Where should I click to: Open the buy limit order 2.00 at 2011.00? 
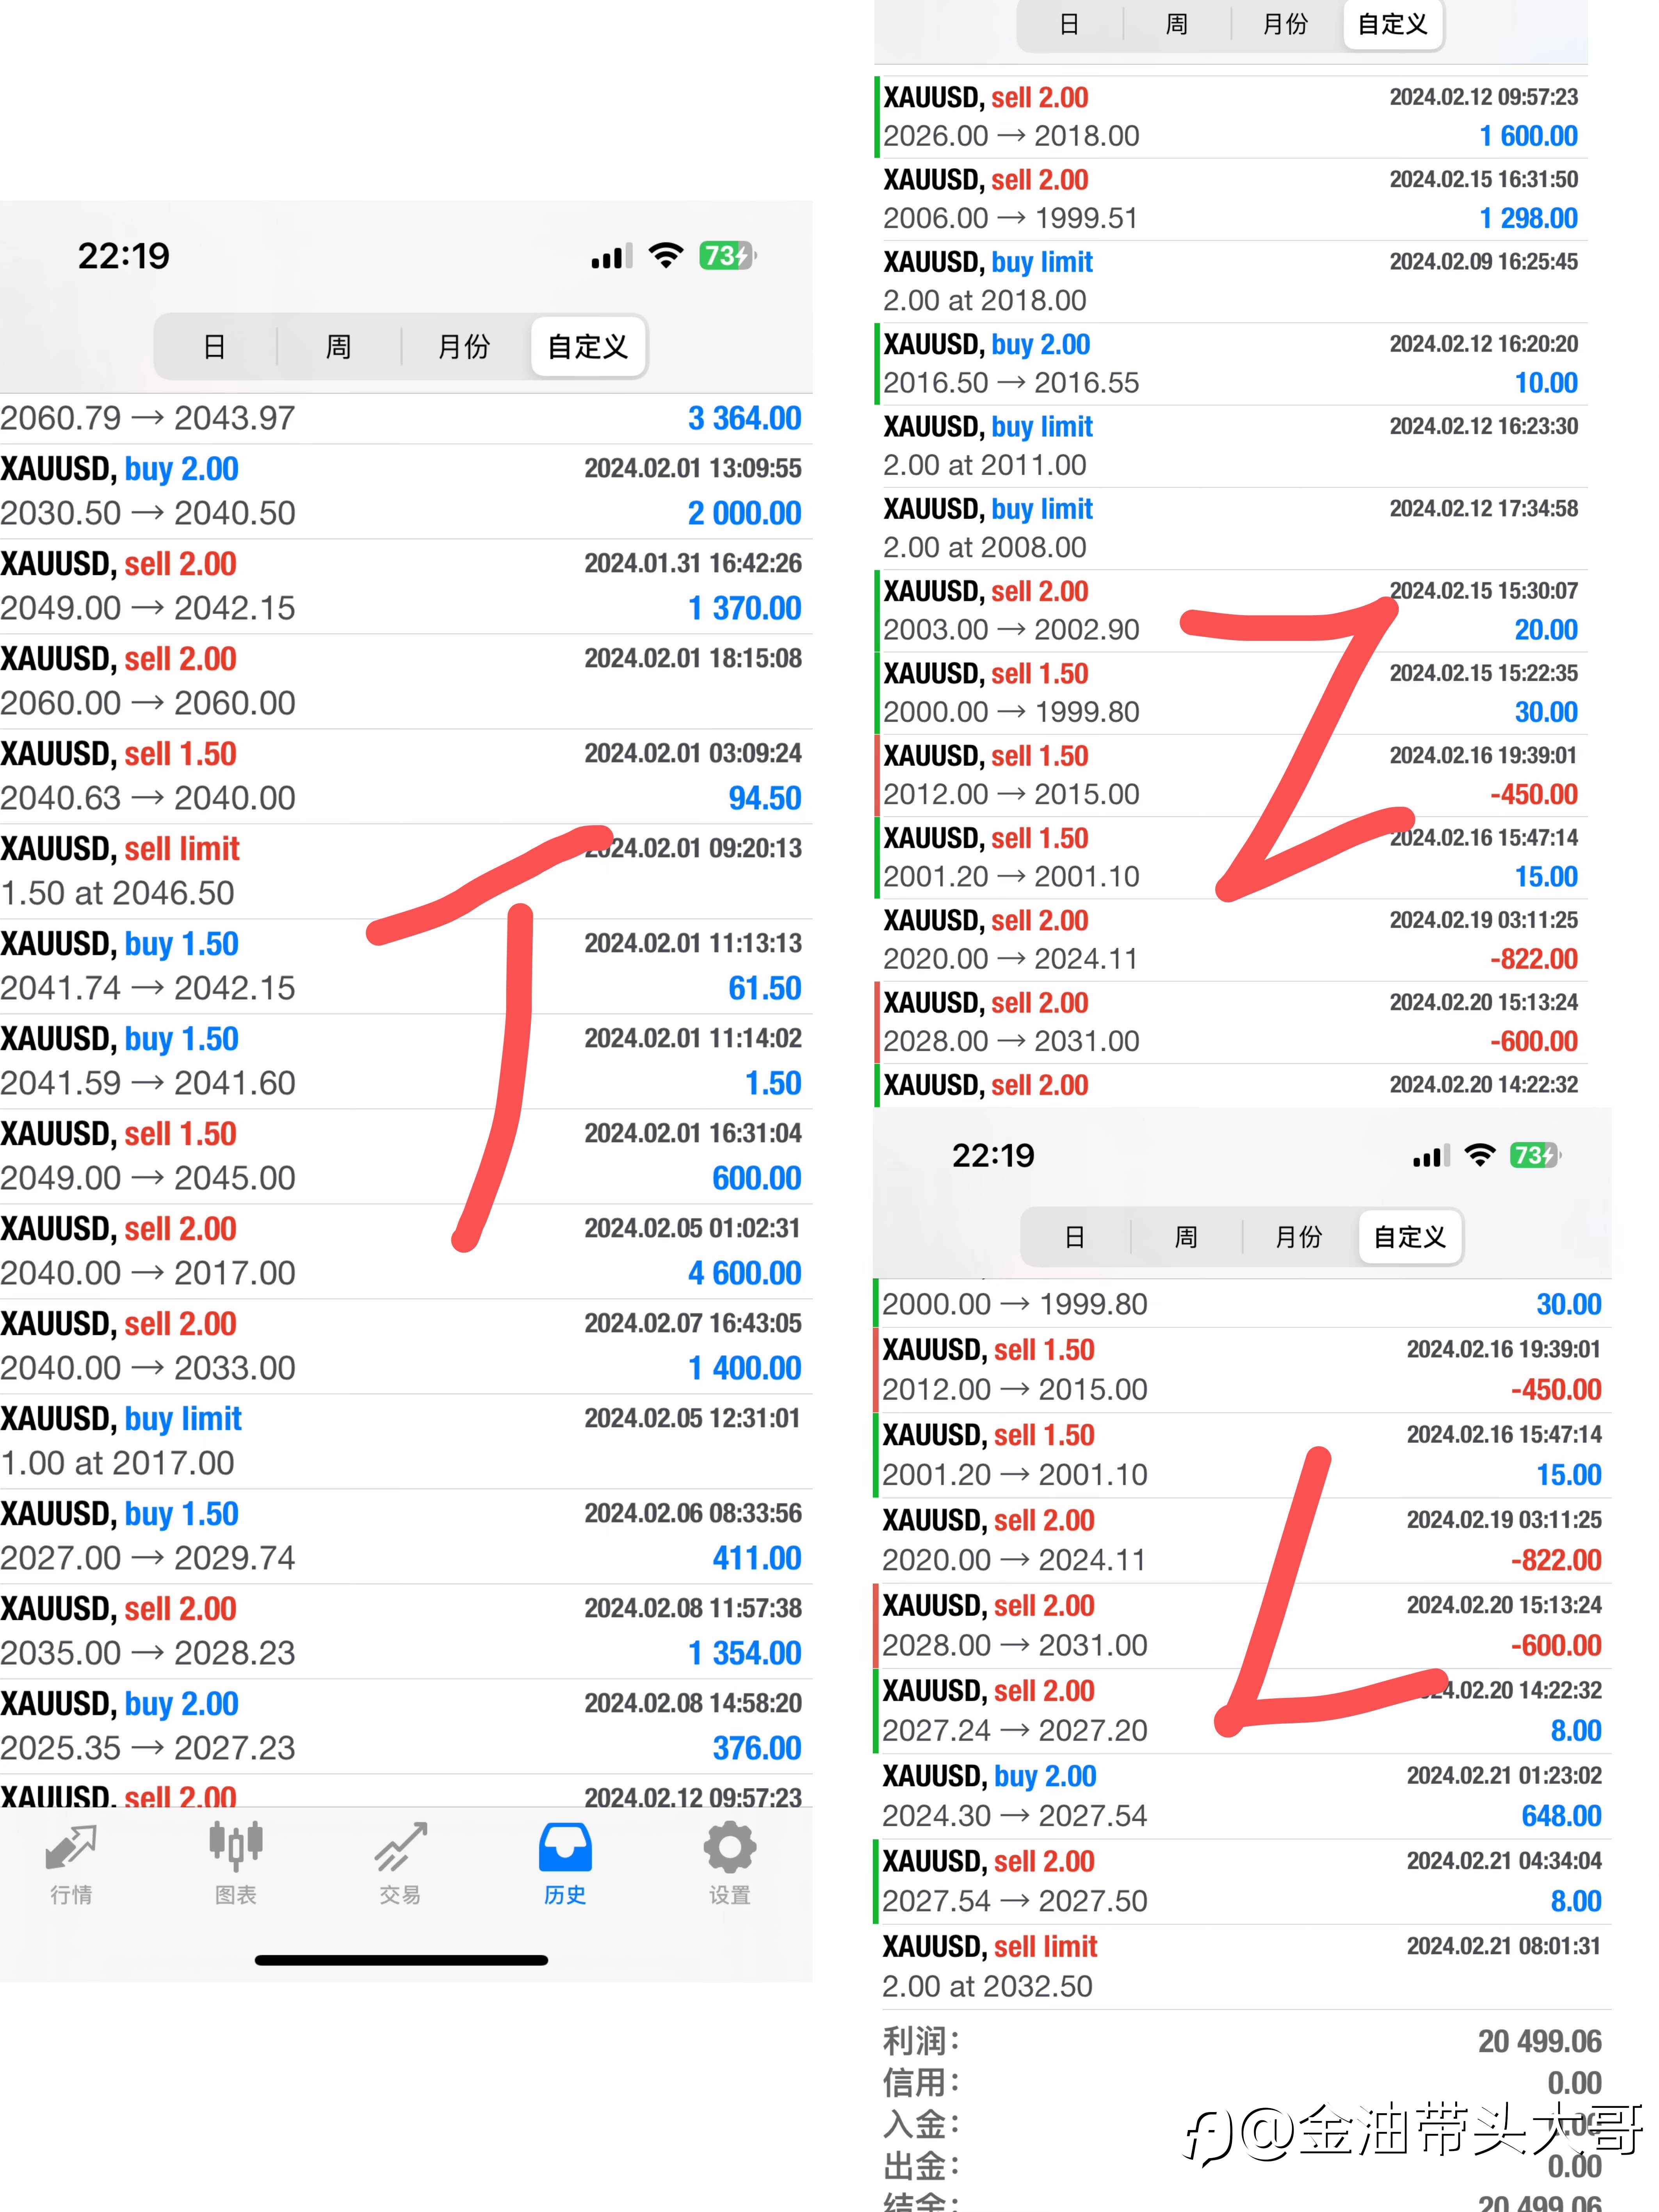click(1231, 446)
